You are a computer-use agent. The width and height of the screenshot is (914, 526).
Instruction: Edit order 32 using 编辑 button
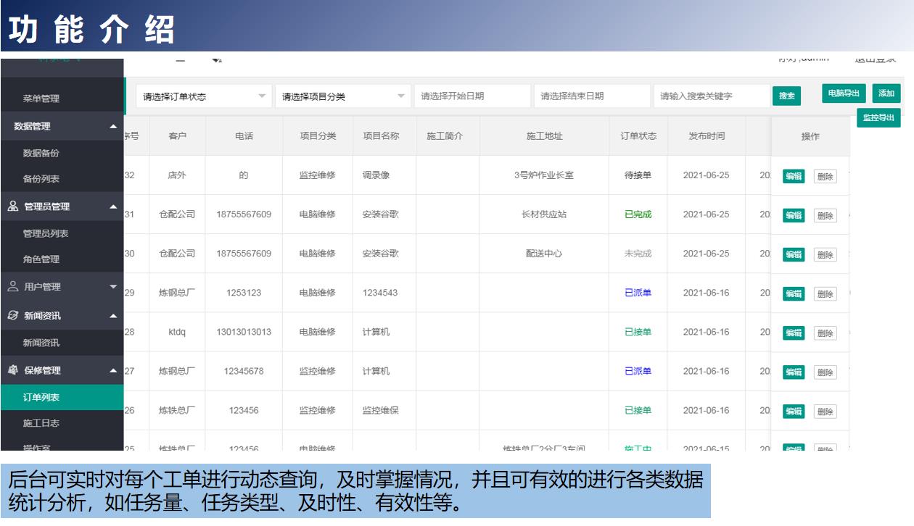pyautogui.click(x=793, y=176)
